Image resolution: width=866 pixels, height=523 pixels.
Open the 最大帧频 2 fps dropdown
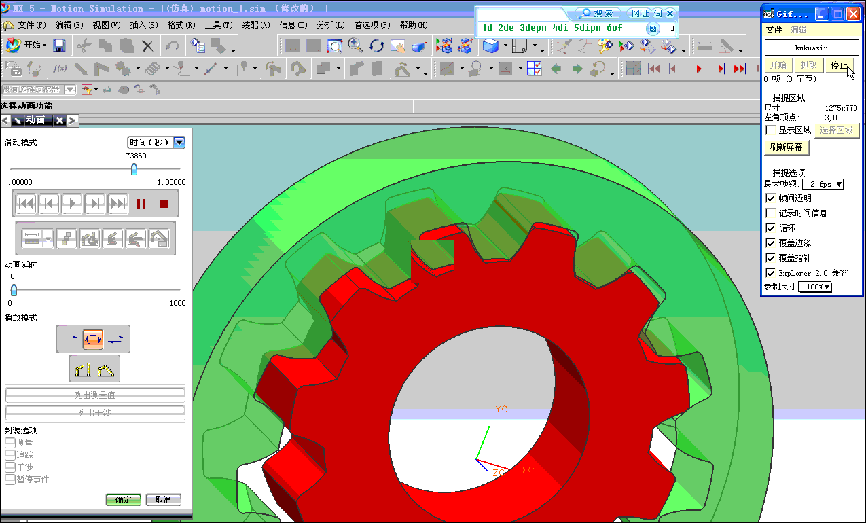(823, 184)
